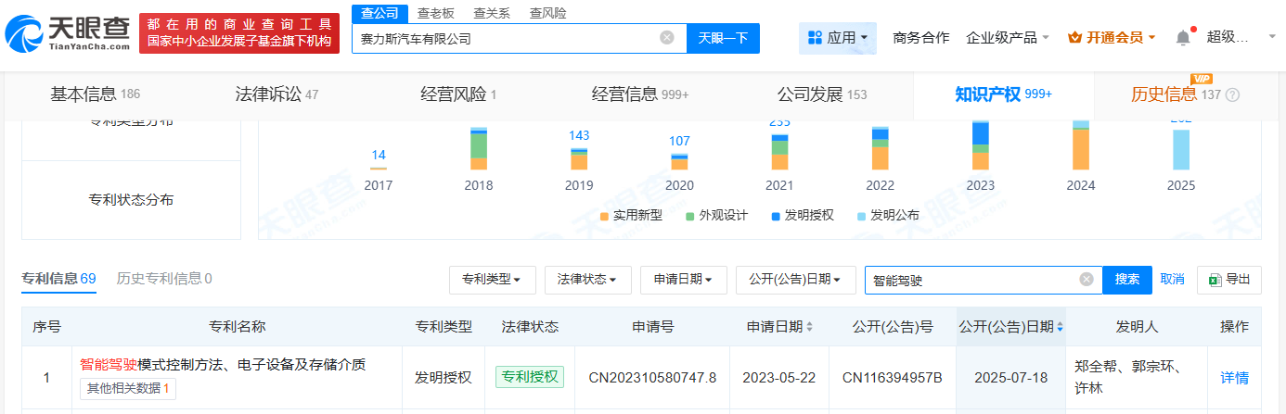Click the 商务合作 link
Viewport: 1286px width, 414px height.
point(920,38)
